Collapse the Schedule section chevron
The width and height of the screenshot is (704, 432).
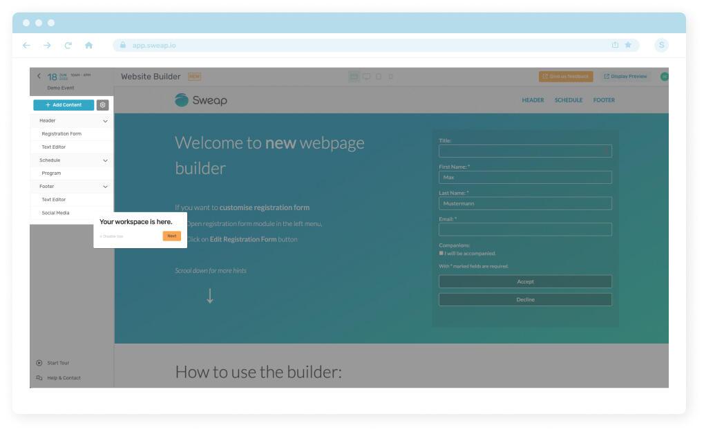click(x=105, y=160)
